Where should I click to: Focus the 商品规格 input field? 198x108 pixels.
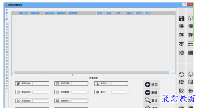pyautogui.click(x=40, y=101)
